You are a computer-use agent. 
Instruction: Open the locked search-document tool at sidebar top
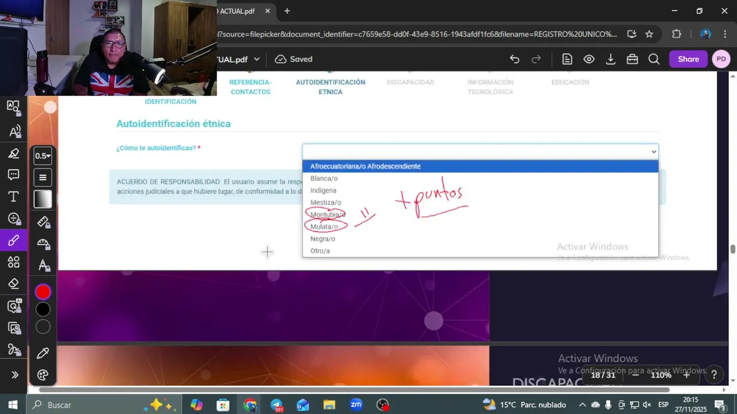13,107
